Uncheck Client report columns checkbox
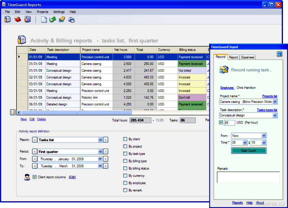This screenshot has height=208, width=288. point(35,177)
